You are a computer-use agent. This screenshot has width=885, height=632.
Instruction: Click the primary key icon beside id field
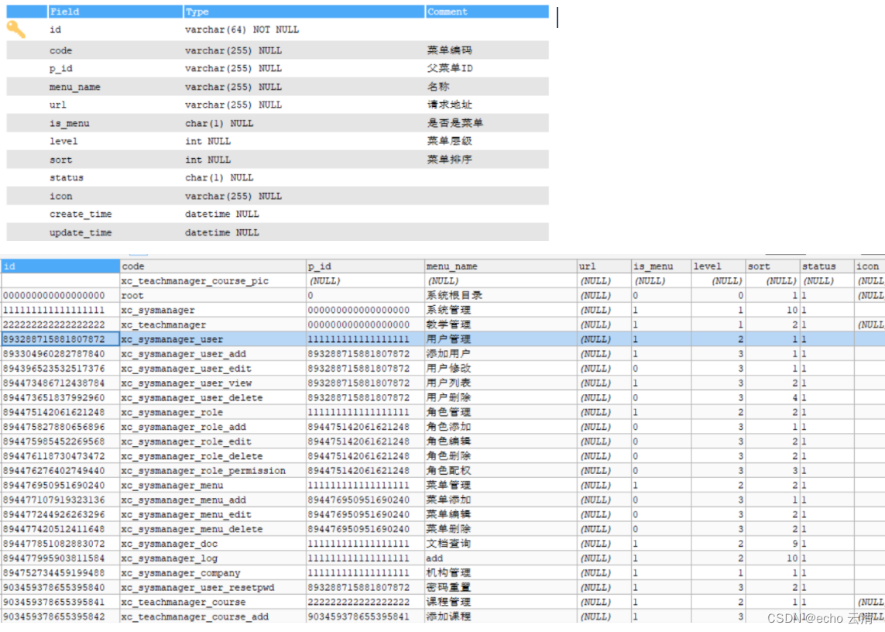[x=15, y=29]
